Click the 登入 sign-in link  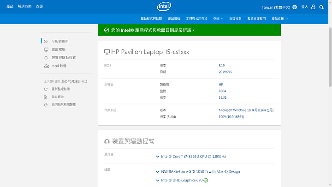click(x=304, y=7)
